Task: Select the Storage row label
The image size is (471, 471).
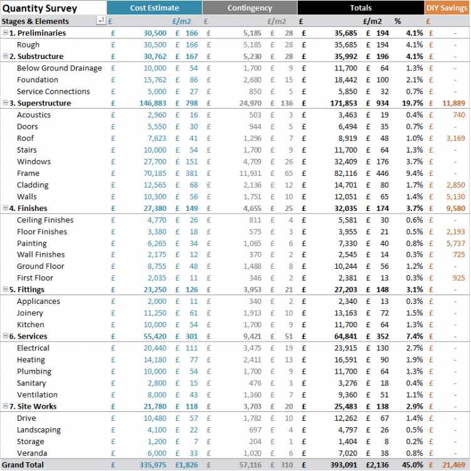Action: tap(31, 441)
